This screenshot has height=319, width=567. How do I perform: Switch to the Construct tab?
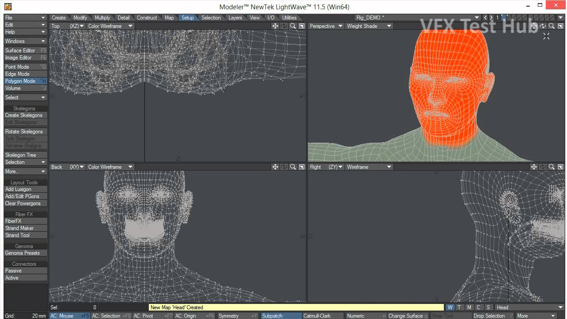coord(147,18)
